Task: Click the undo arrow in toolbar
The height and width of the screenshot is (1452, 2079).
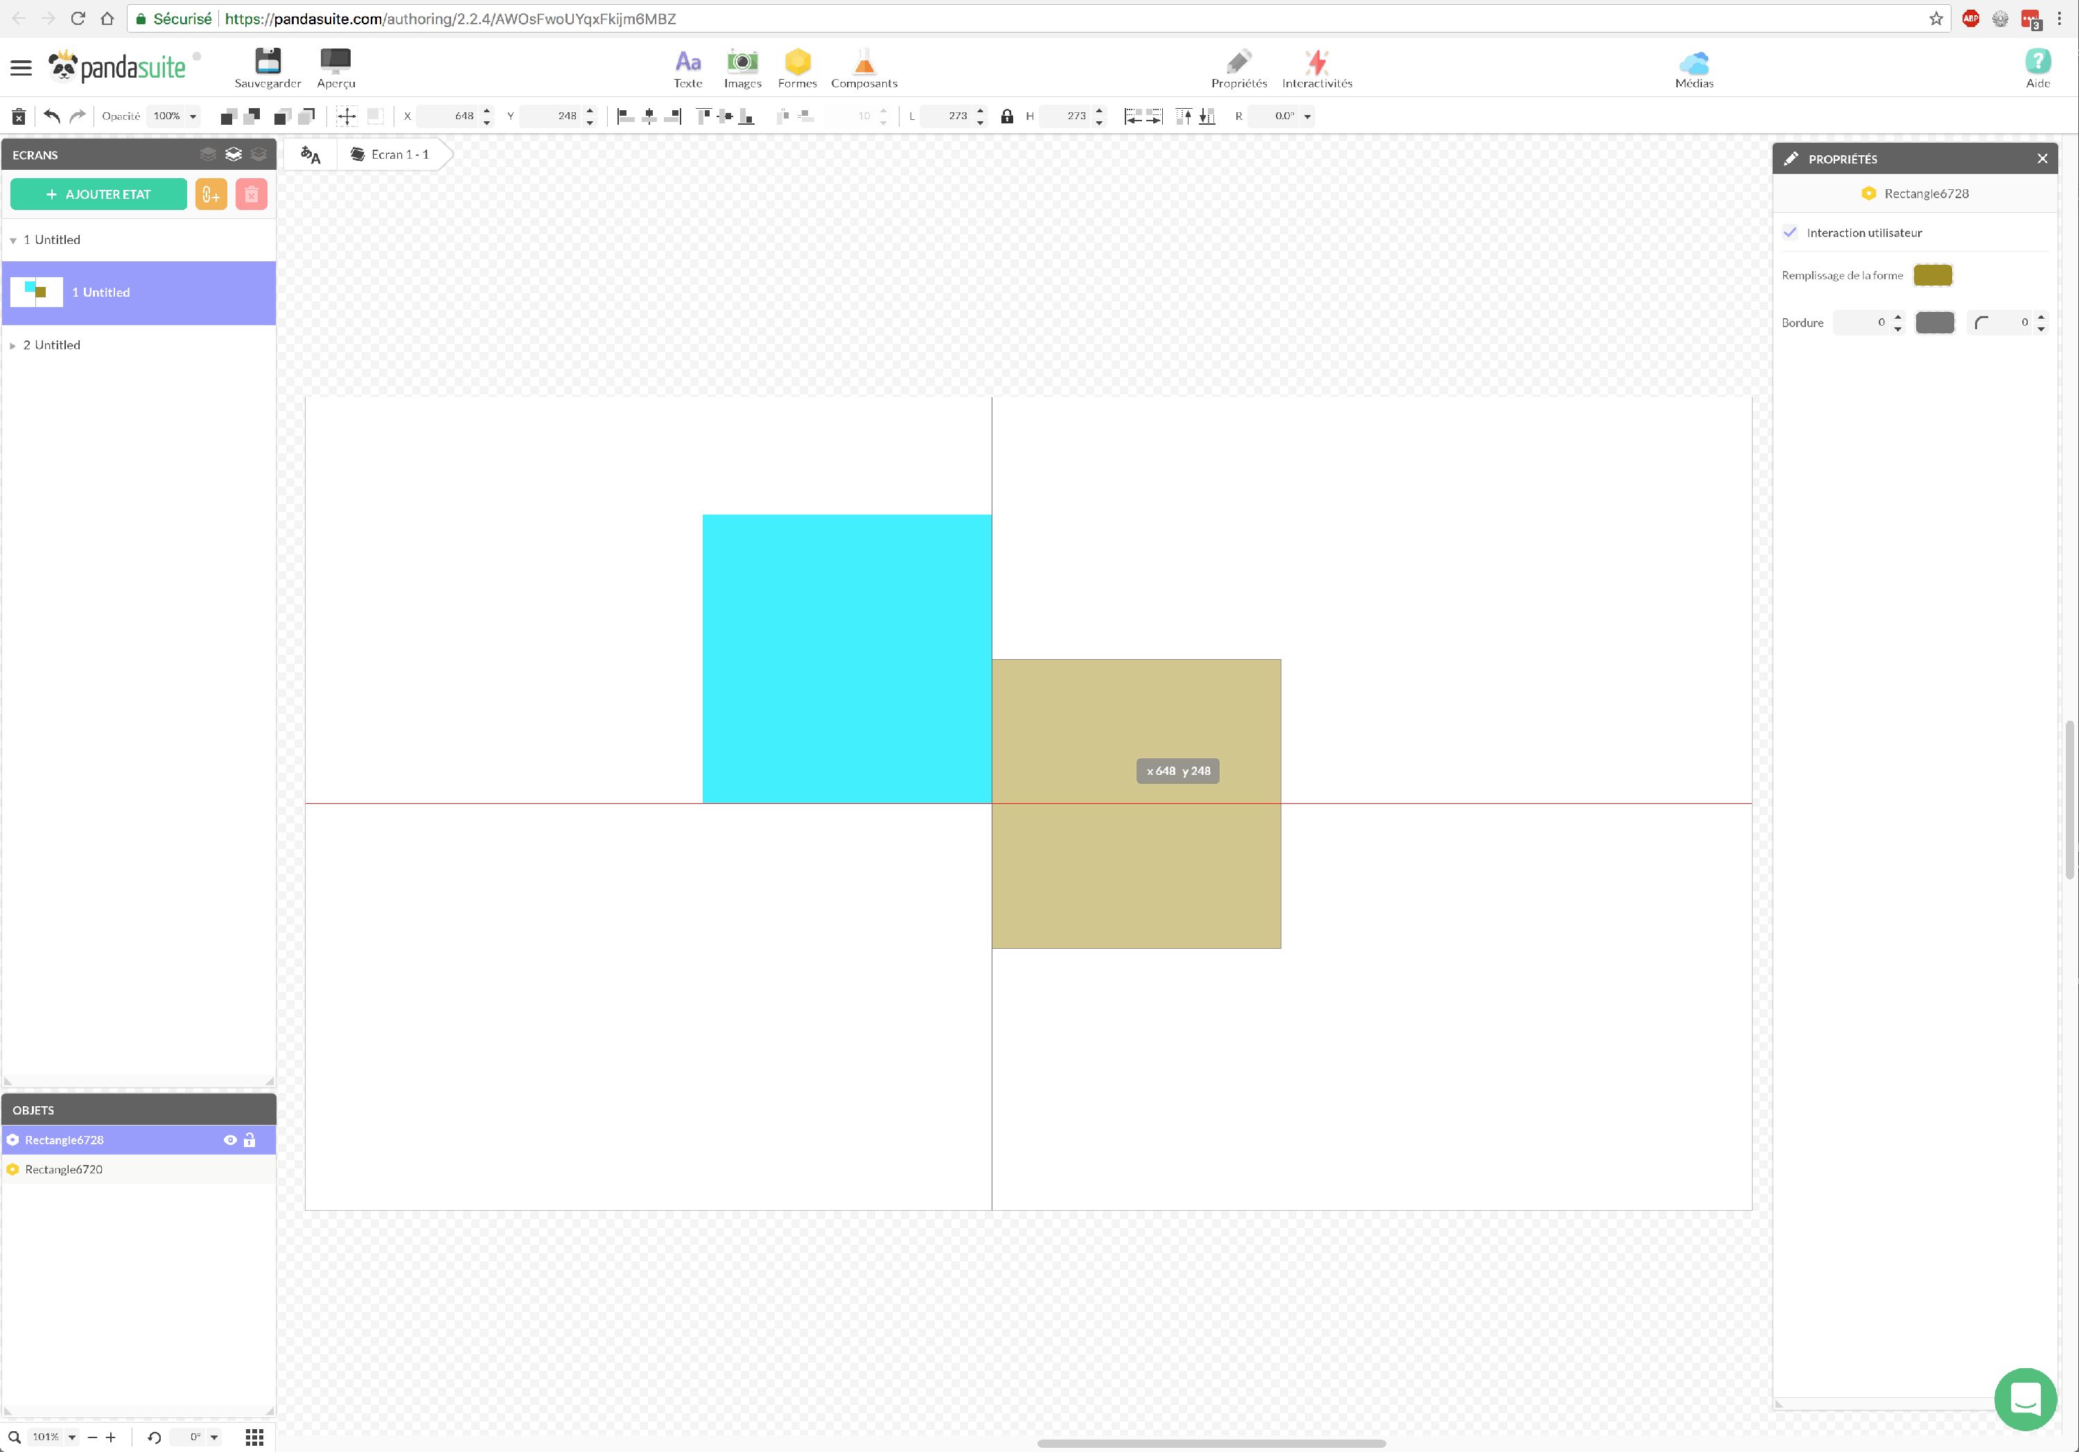Action: point(51,116)
